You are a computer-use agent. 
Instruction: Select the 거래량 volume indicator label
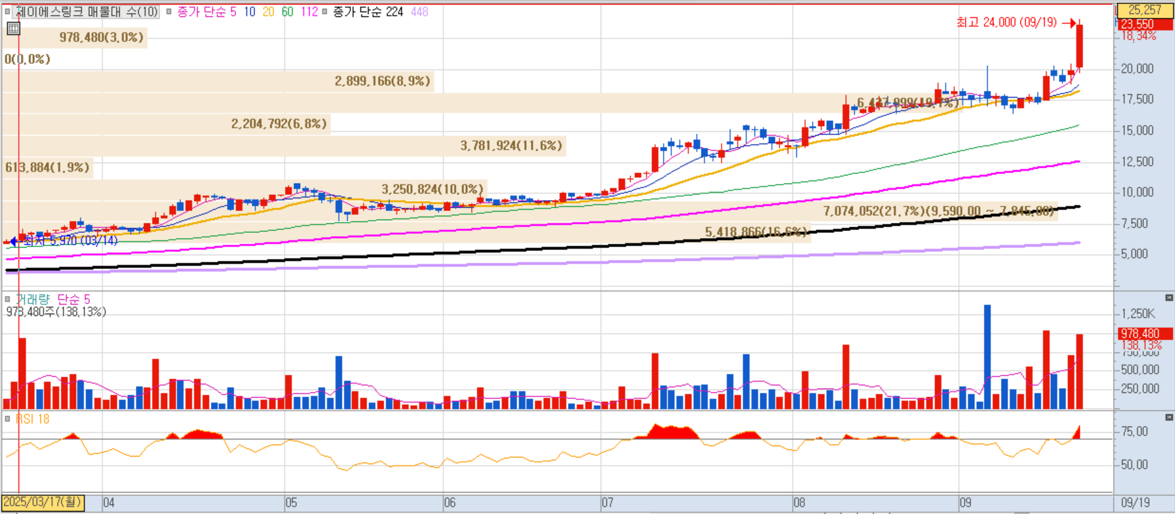click(32, 299)
